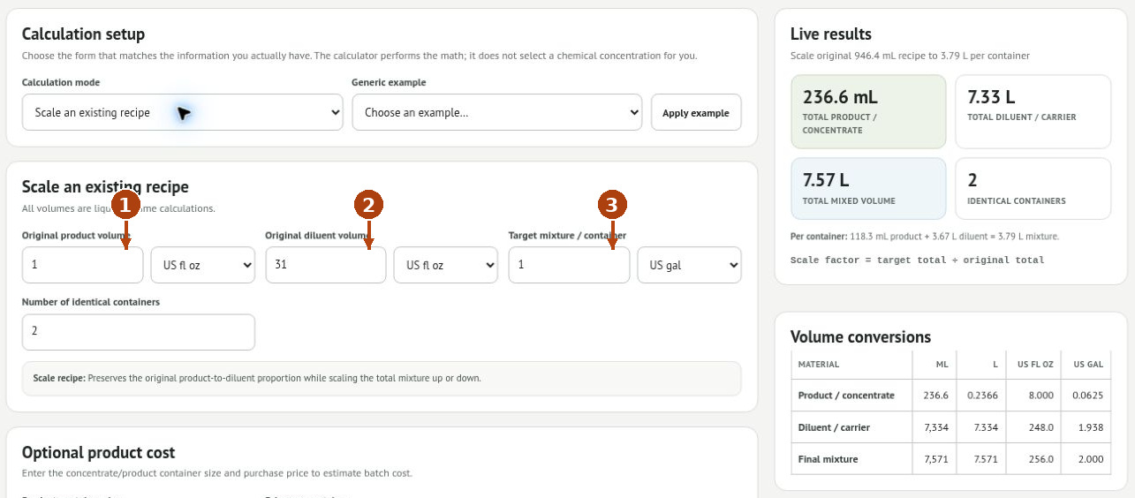Apply the selected example
This screenshot has width=1135, height=498.
696,112
